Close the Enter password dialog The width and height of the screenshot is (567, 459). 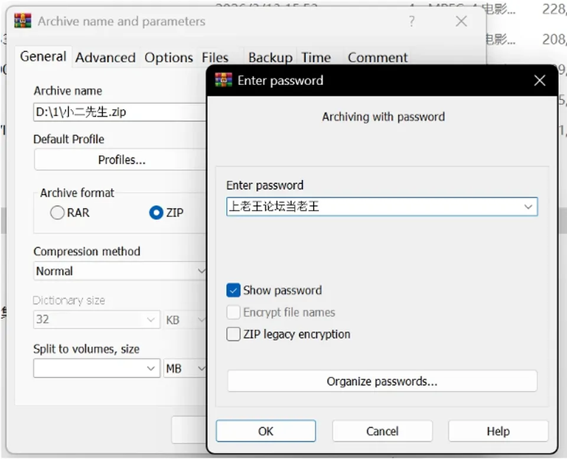point(539,80)
